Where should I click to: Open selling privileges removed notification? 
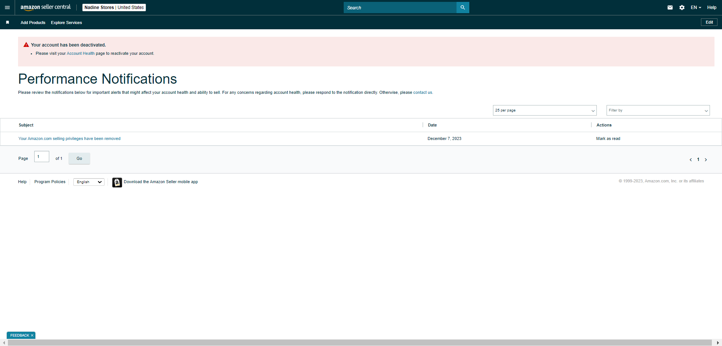pos(70,138)
